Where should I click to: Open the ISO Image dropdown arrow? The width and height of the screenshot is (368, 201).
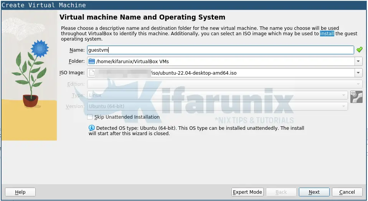tap(358, 73)
